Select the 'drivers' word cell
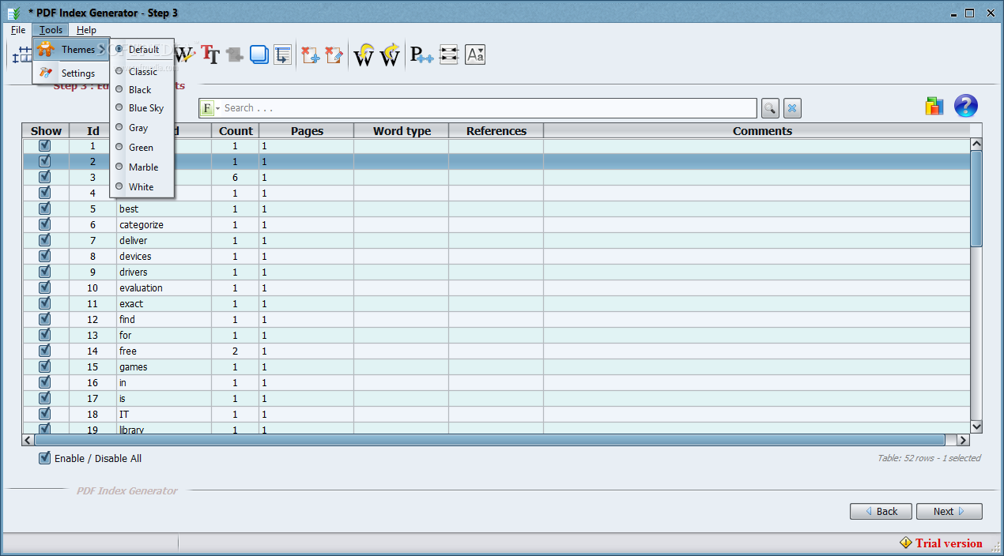This screenshot has height=556, width=1004. 164,272
